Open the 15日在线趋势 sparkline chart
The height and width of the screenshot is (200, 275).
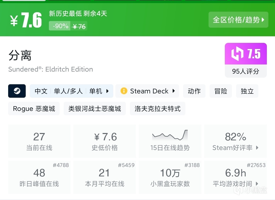(170, 135)
